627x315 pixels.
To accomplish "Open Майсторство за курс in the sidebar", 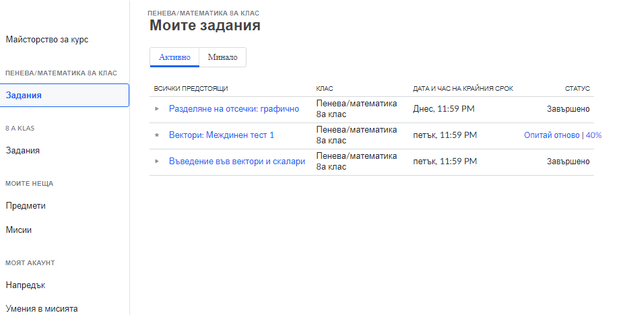I will [x=47, y=40].
